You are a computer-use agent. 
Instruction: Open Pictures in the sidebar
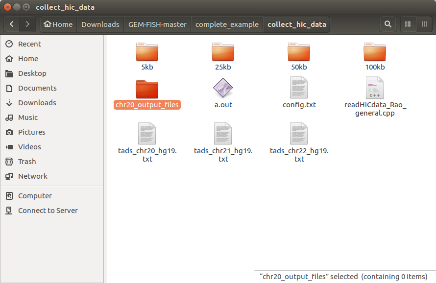tap(52, 132)
